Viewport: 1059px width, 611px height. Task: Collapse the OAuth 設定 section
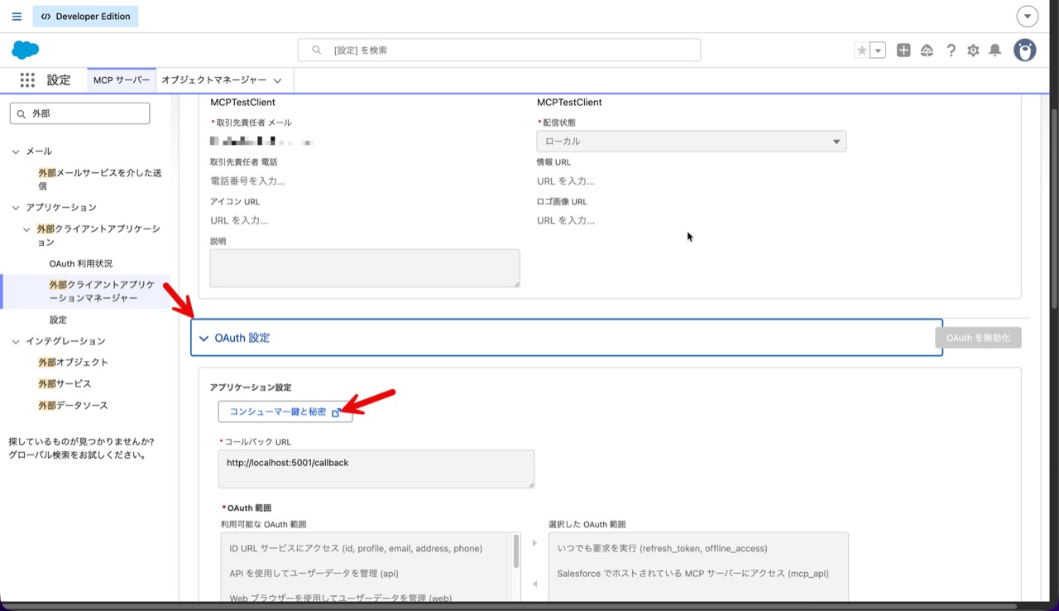[204, 339]
